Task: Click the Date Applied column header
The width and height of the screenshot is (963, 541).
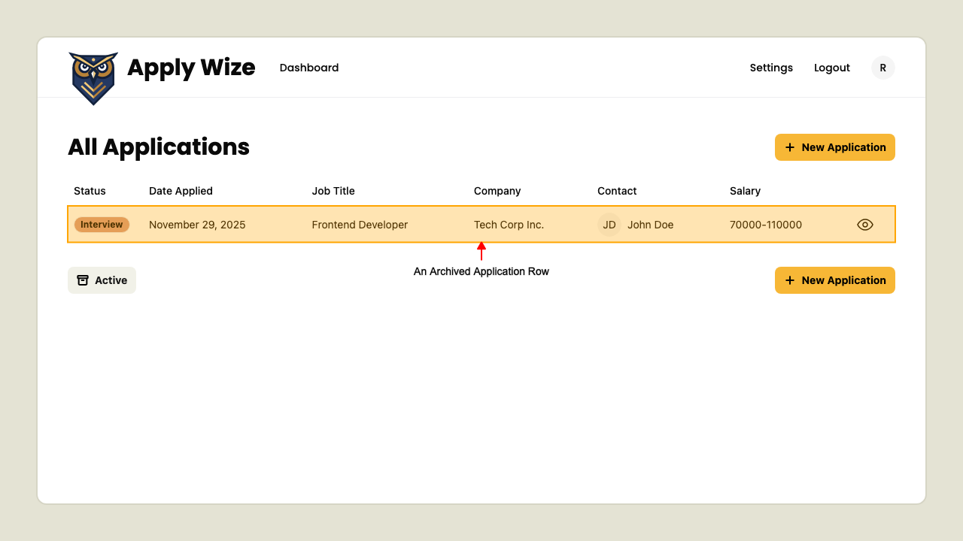Action: (181, 191)
